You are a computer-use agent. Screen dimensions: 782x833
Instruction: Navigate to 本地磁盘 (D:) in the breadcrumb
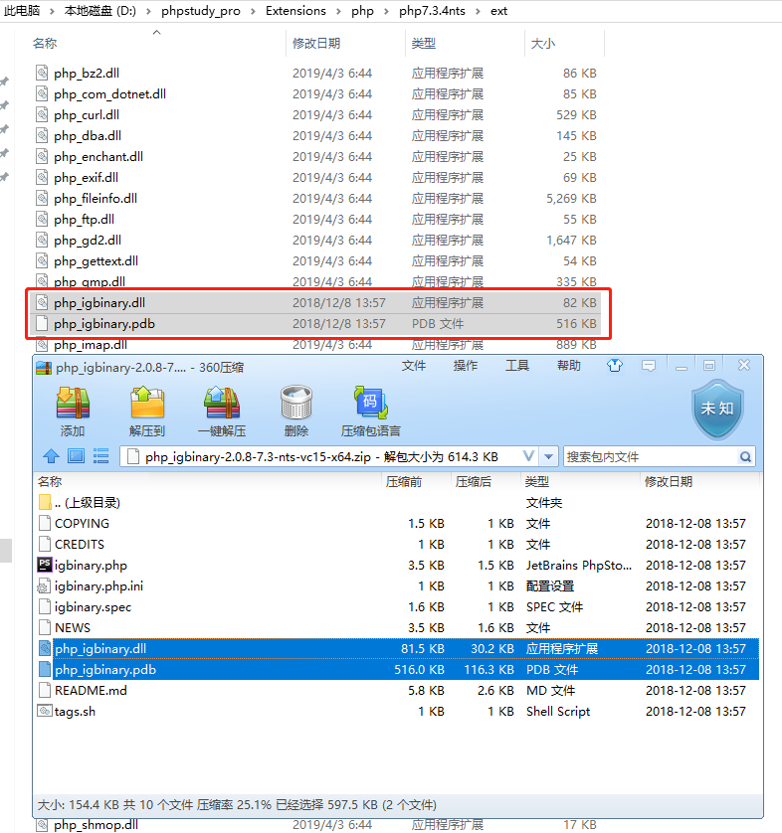pyautogui.click(x=100, y=11)
